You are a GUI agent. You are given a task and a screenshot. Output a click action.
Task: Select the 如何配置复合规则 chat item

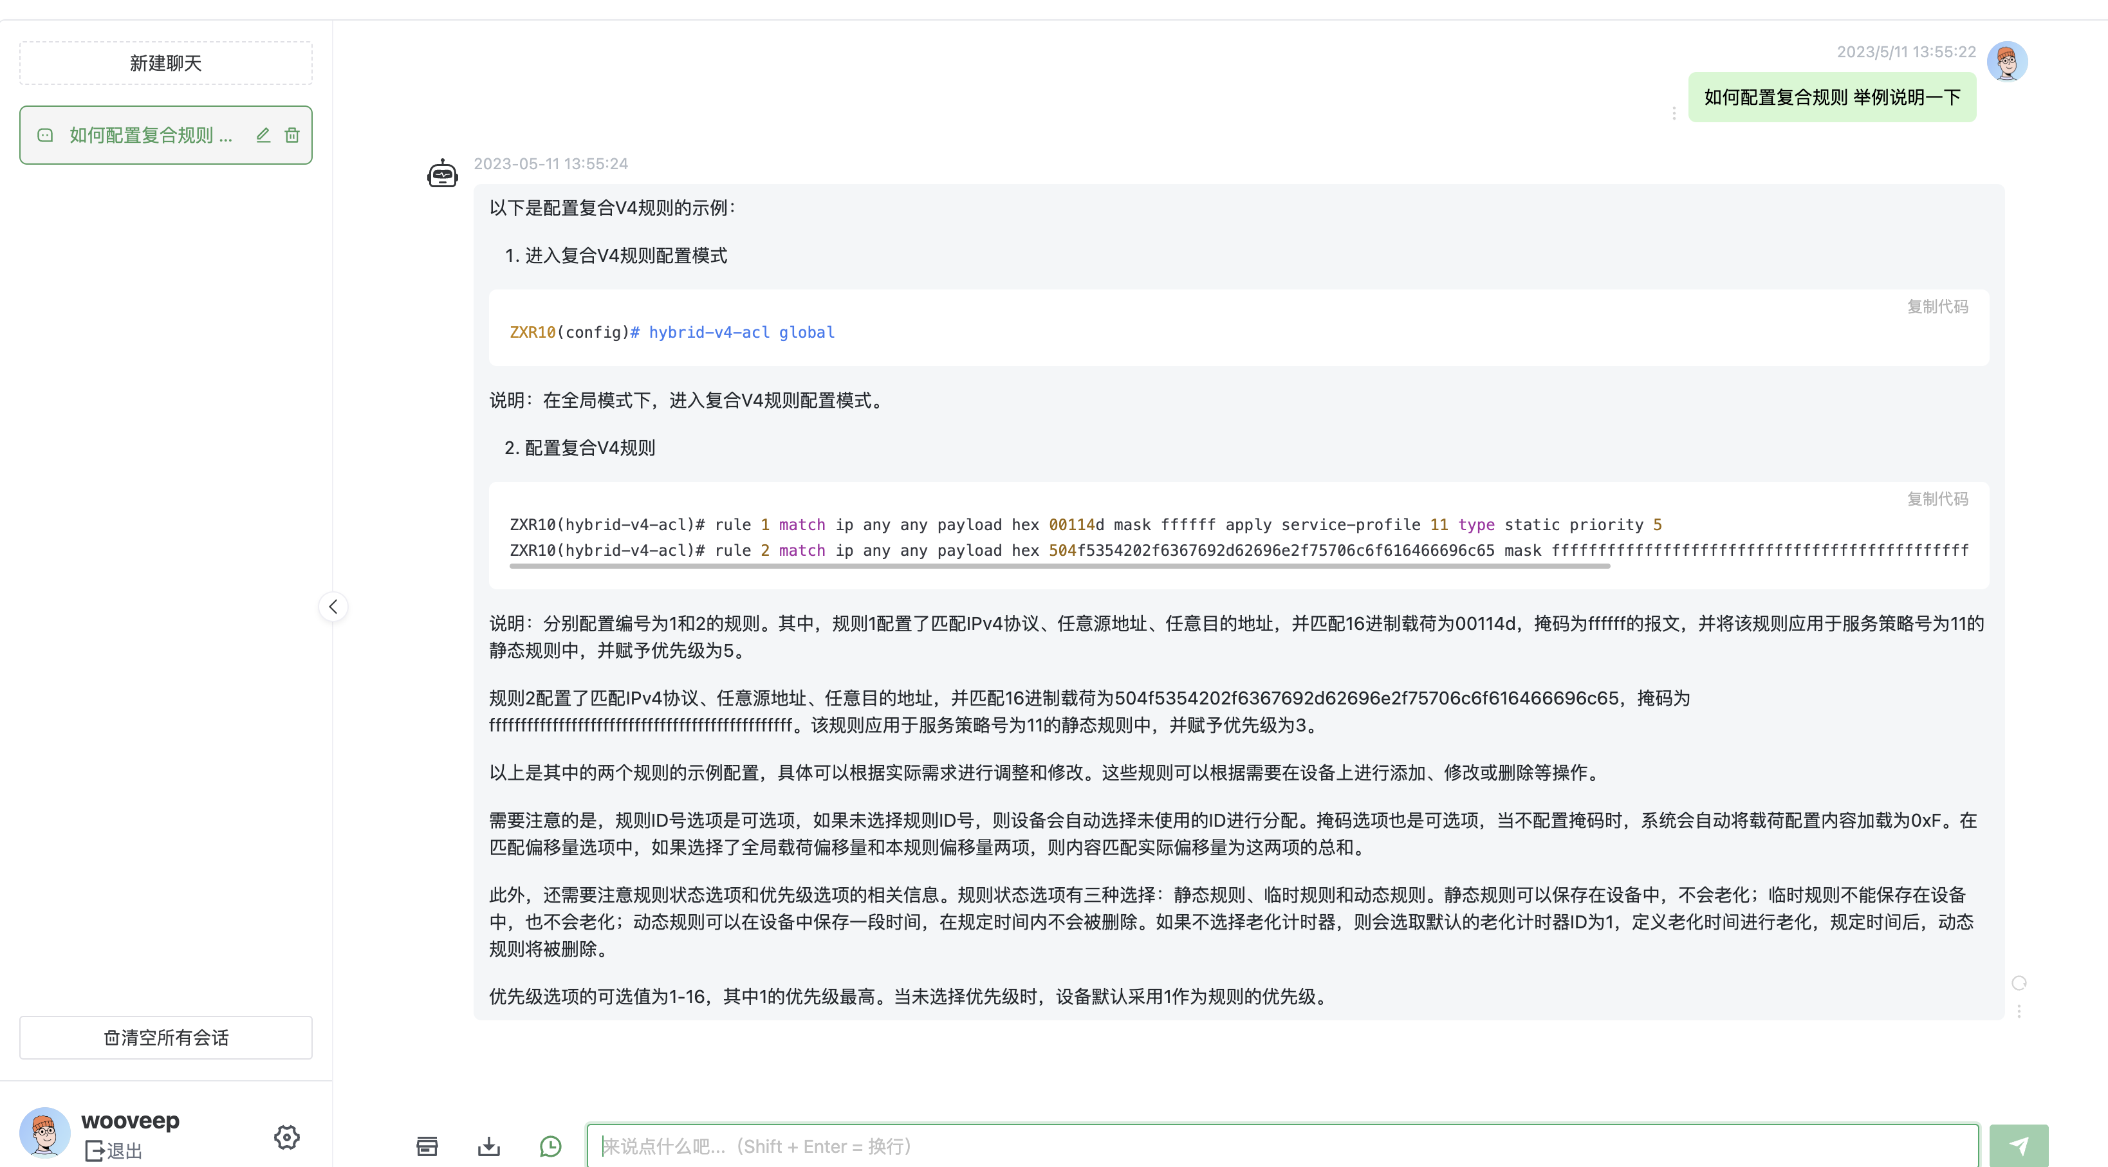(x=151, y=135)
